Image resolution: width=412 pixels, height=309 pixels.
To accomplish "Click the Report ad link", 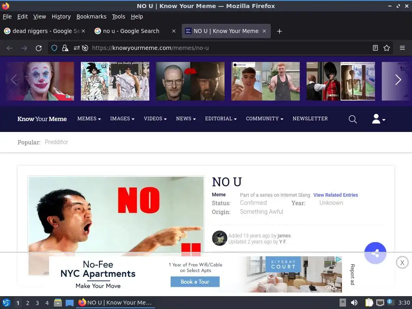I will pos(352,274).
